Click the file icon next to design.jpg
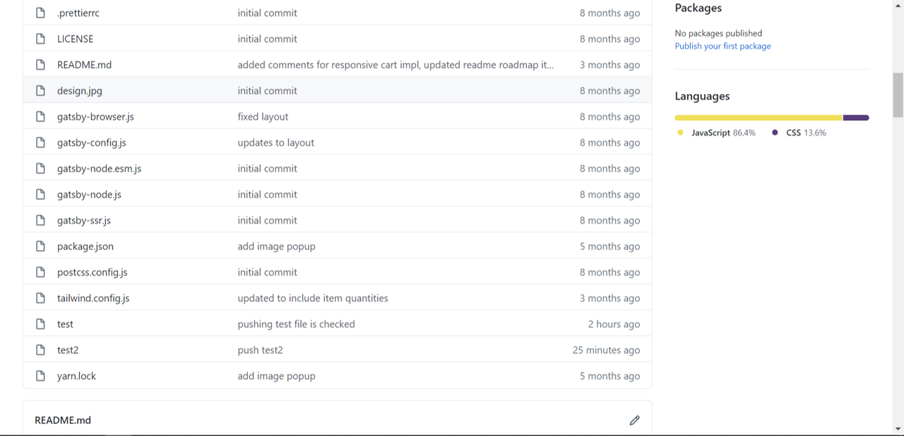 (x=41, y=90)
